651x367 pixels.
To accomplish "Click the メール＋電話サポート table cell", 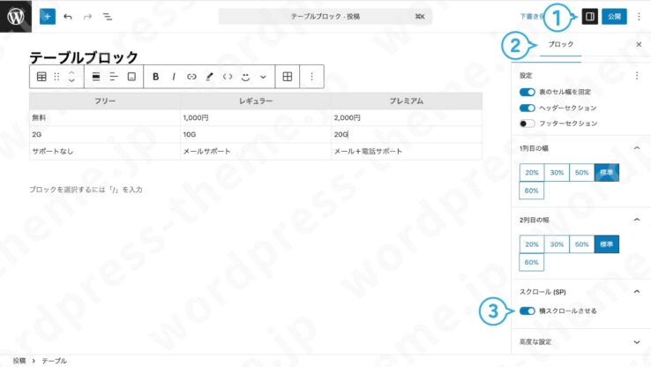I will 407,152.
